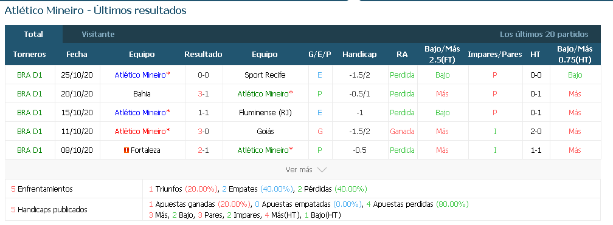Click the Bajo/Más 2.5(FT) column header

coord(442,54)
